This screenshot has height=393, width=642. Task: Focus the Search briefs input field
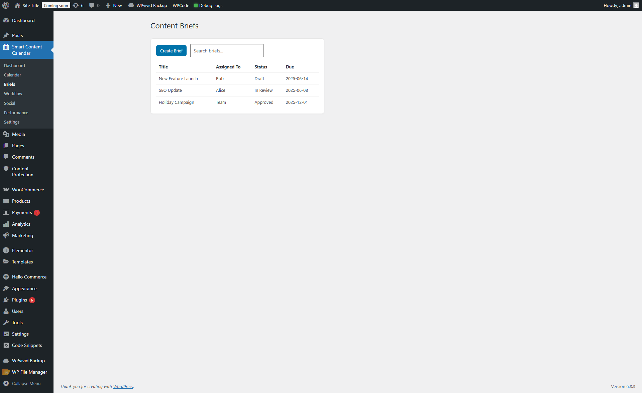(x=227, y=51)
